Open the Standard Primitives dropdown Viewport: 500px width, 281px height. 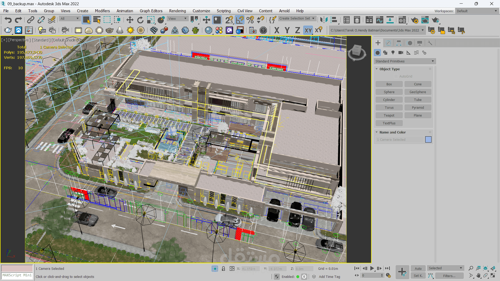point(405,61)
